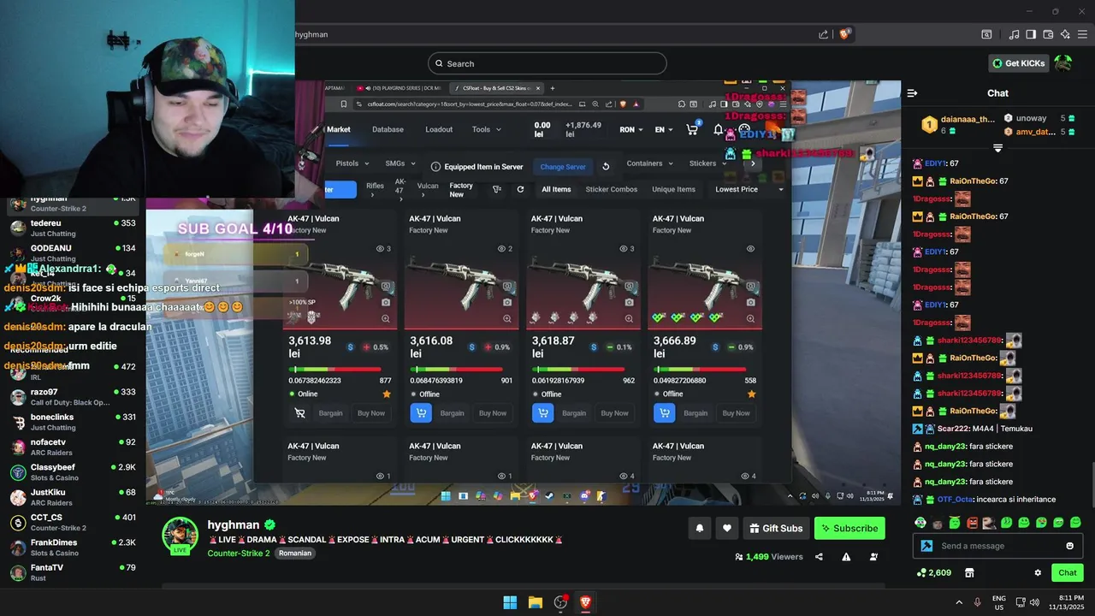This screenshot has width=1095, height=616.
Task: Open chat settings gear icon
Action: click(x=1038, y=572)
